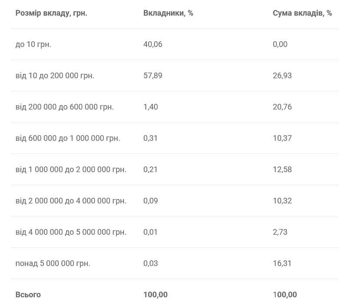This screenshot has height=306, width=339.
Task: Click 'від 10 до 200 000 грн.' row
Action: (55, 76)
